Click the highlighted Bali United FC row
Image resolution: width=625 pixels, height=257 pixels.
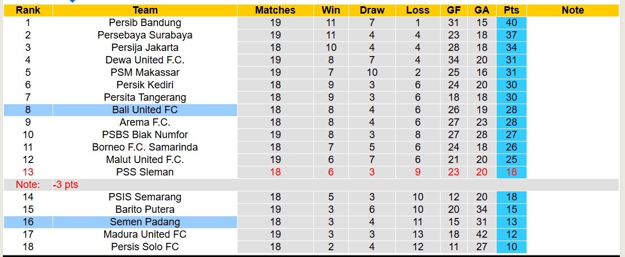(145, 110)
